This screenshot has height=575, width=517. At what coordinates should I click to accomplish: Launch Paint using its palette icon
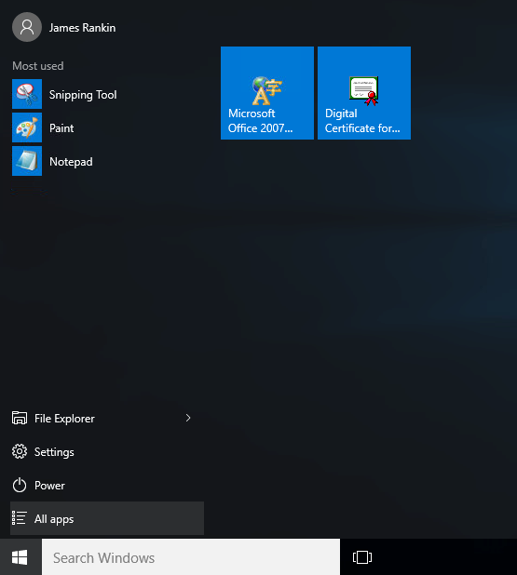[27, 127]
